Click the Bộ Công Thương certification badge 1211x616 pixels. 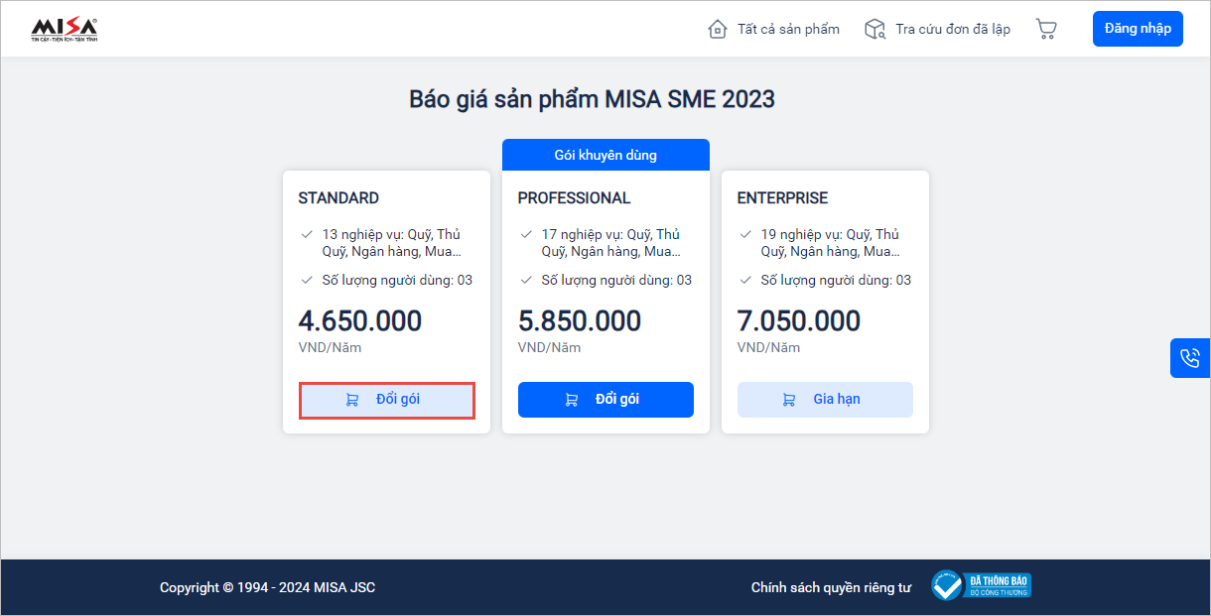click(x=981, y=585)
